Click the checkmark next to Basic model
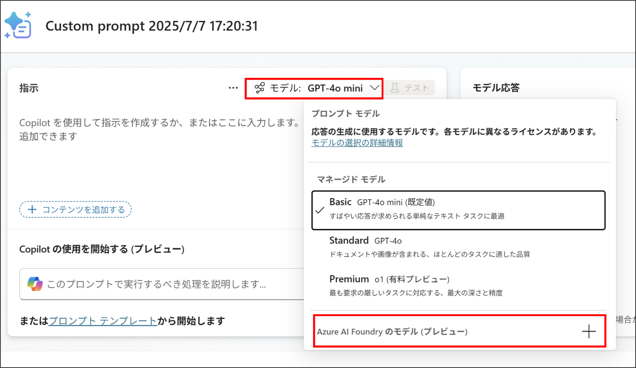This screenshot has height=368, width=636. (320, 210)
